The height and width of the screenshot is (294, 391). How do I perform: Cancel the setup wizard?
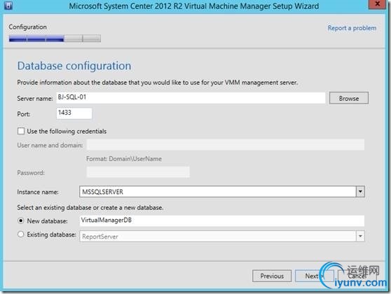357,276
